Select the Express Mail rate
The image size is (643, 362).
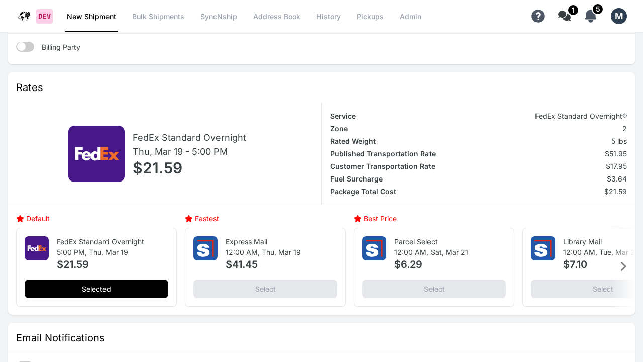click(x=265, y=289)
